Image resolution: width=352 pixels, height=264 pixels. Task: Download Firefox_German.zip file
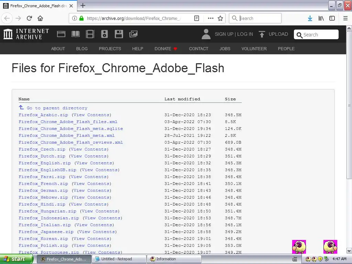coord(43,190)
